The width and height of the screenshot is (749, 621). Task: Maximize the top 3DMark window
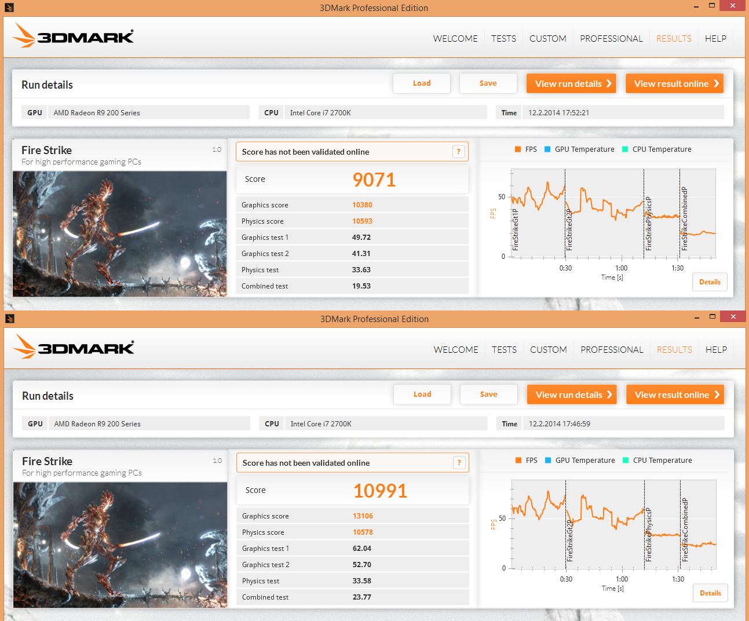tap(712, 6)
